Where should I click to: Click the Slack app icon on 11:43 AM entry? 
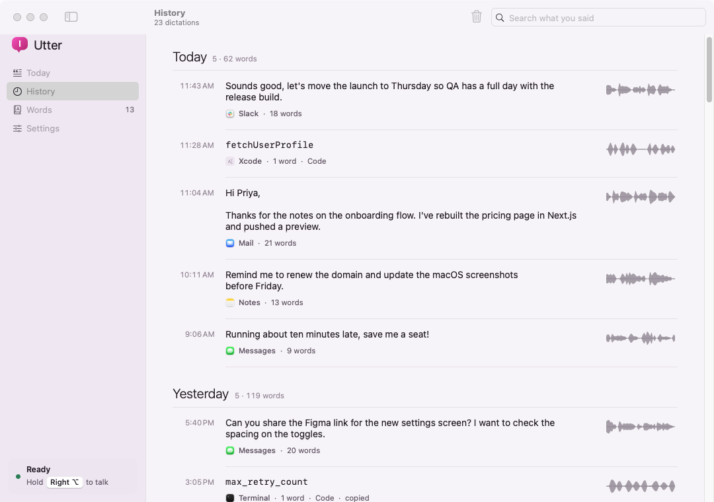pos(230,114)
